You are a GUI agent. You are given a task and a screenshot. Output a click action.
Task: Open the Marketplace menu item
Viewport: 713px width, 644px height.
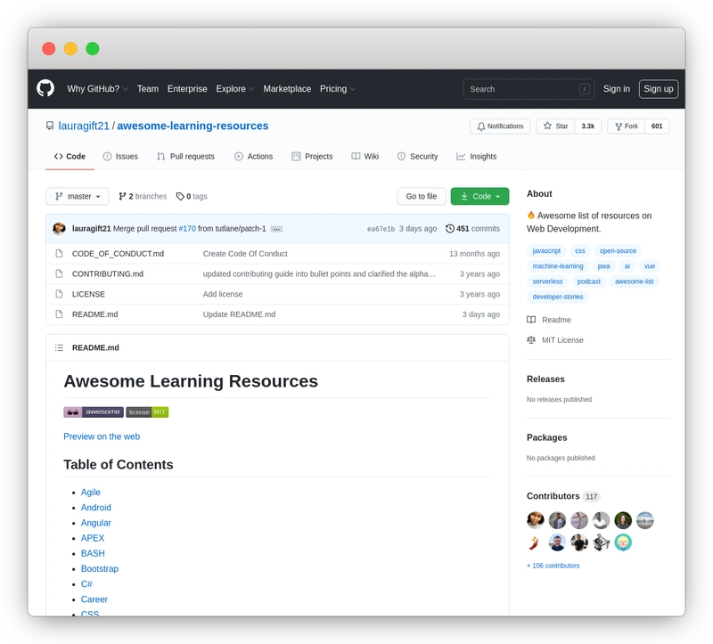point(287,88)
